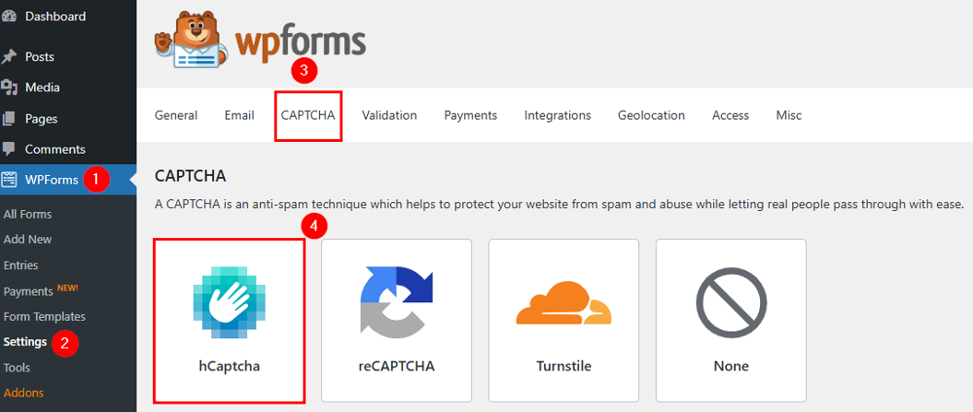Click the WPForms menu form icon

[x=9, y=180]
